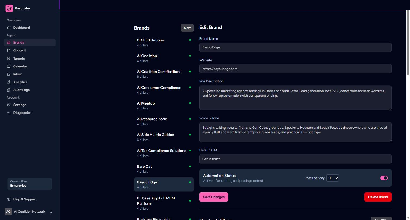Click the Inbox tray icon
410x220 pixels.
pyautogui.click(x=9, y=74)
